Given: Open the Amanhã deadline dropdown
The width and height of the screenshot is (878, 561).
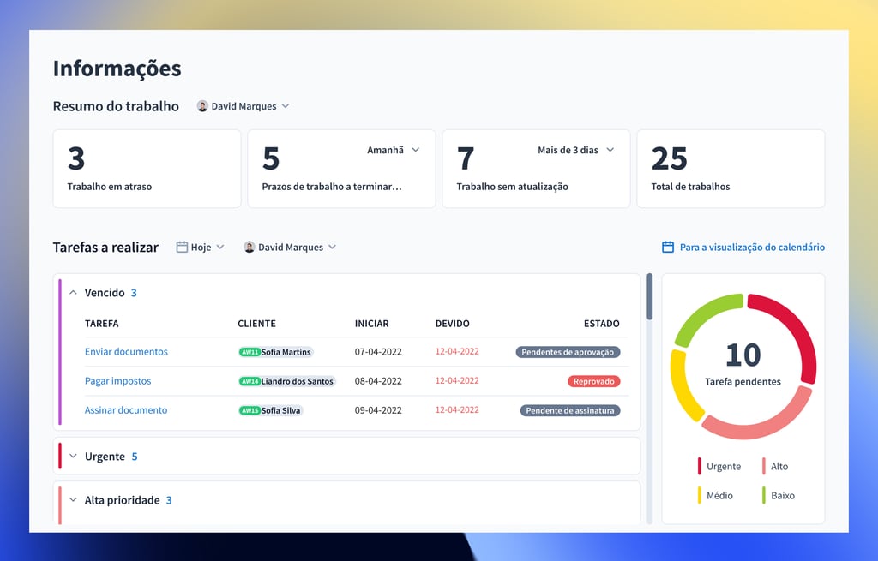Looking at the screenshot, I should (394, 150).
